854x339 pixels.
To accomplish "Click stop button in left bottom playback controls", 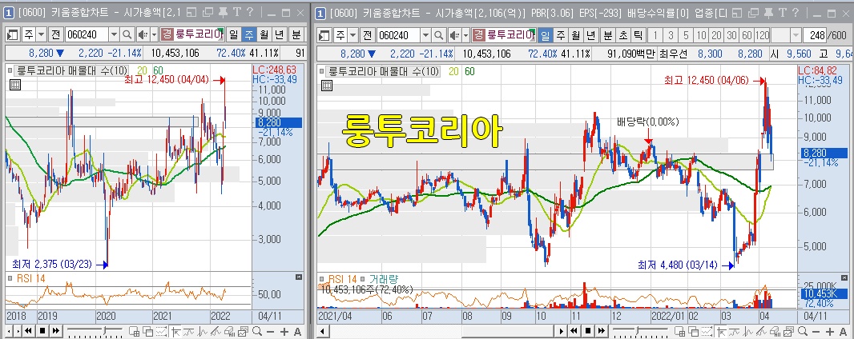I will [x=42, y=330].
